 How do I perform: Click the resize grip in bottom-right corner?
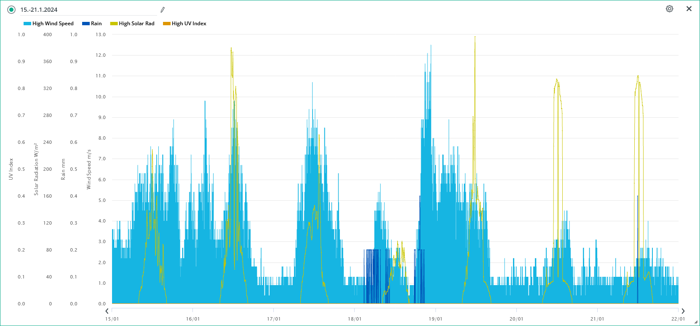click(x=696, y=322)
